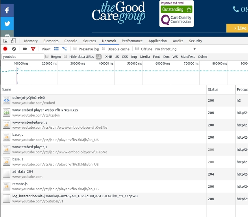This screenshot has width=248, height=217.
Task: Select the All filter button
Action: point(98,57)
